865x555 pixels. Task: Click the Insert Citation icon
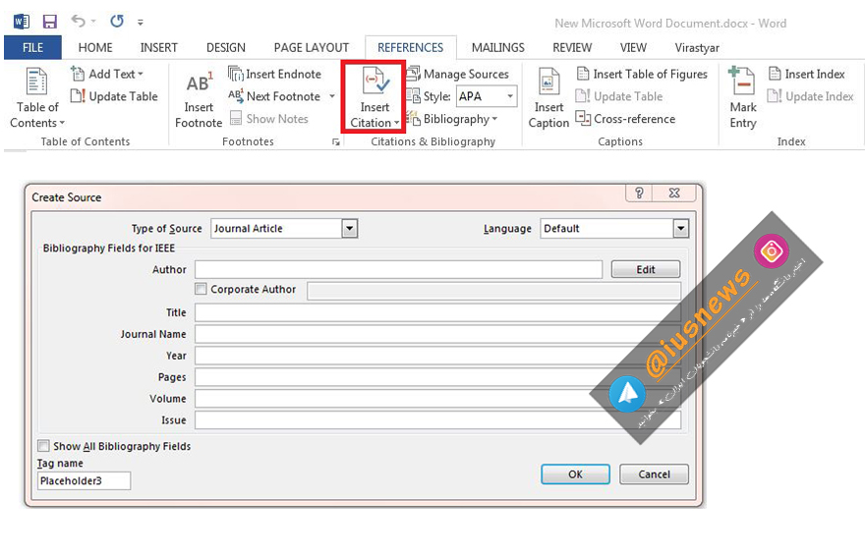[x=375, y=83]
